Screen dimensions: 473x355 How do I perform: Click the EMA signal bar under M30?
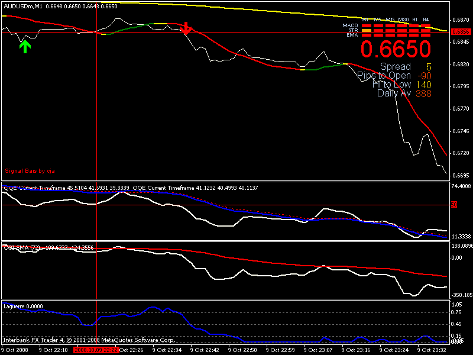coord(402,35)
